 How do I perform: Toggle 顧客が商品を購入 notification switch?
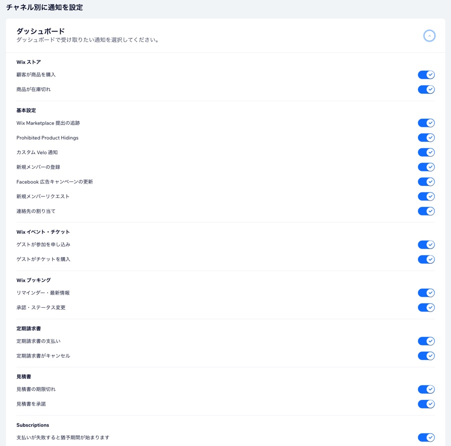426,75
